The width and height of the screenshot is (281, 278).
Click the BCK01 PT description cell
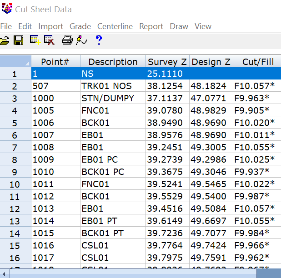pos(113,233)
